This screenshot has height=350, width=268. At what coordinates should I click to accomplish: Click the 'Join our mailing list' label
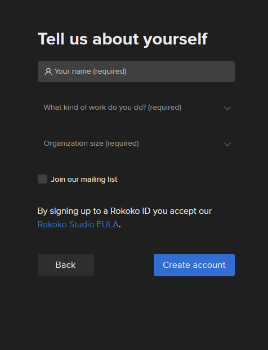point(84,180)
